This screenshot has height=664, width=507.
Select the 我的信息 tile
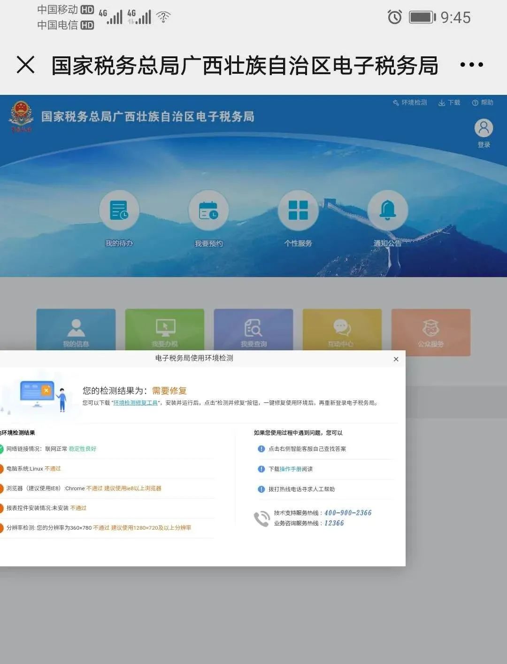[x=76, y=330]
